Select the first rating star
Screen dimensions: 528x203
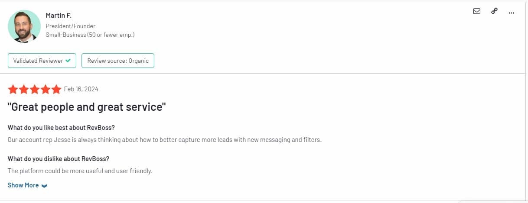tap(13, 89)
